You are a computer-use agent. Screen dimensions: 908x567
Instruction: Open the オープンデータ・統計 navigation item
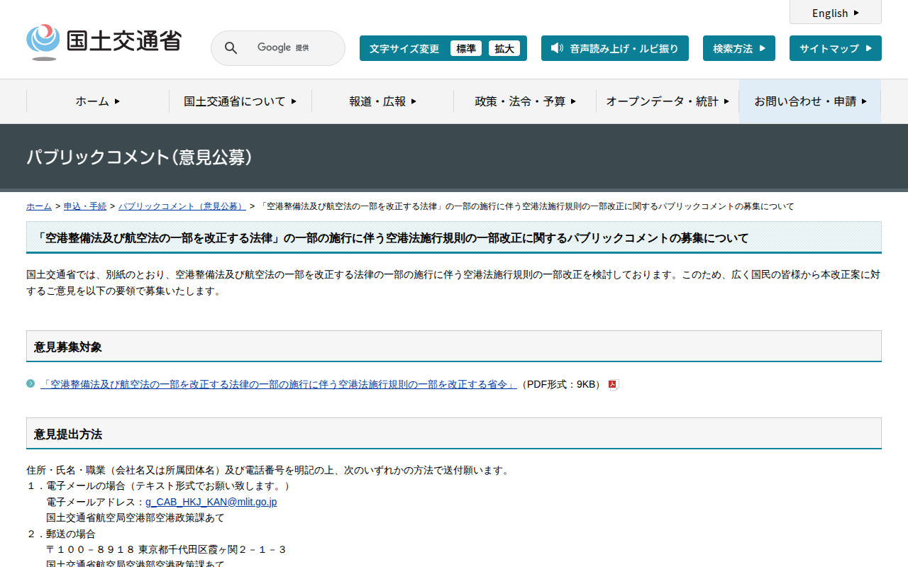(x=668, y=101)
